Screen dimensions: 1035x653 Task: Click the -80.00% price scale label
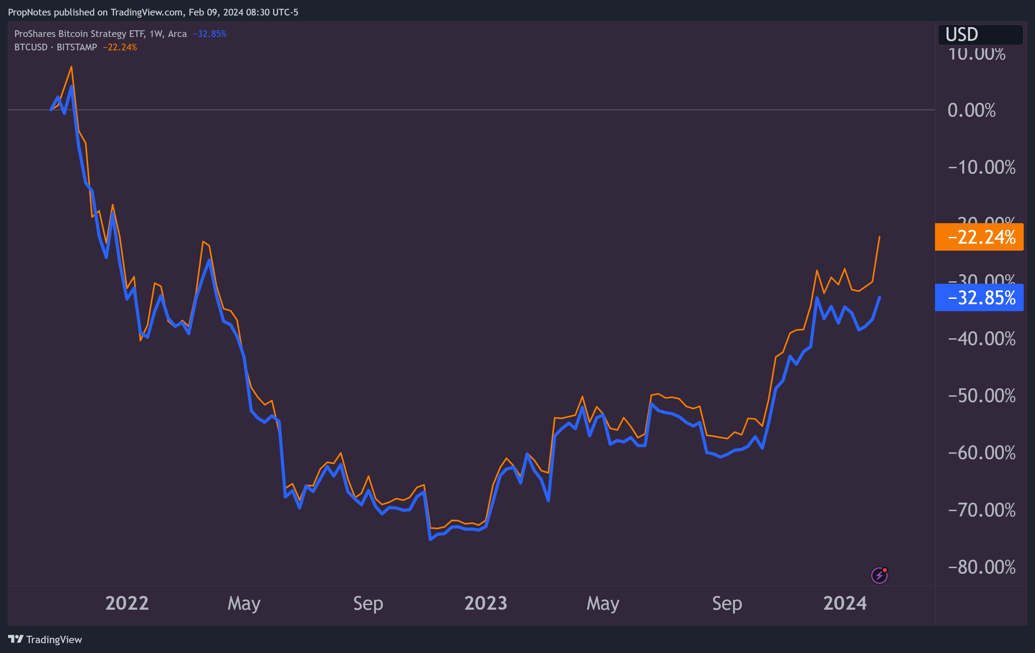click(x=981, y=567)
